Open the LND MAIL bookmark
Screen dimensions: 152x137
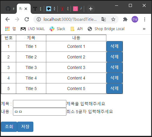point(32,29)
